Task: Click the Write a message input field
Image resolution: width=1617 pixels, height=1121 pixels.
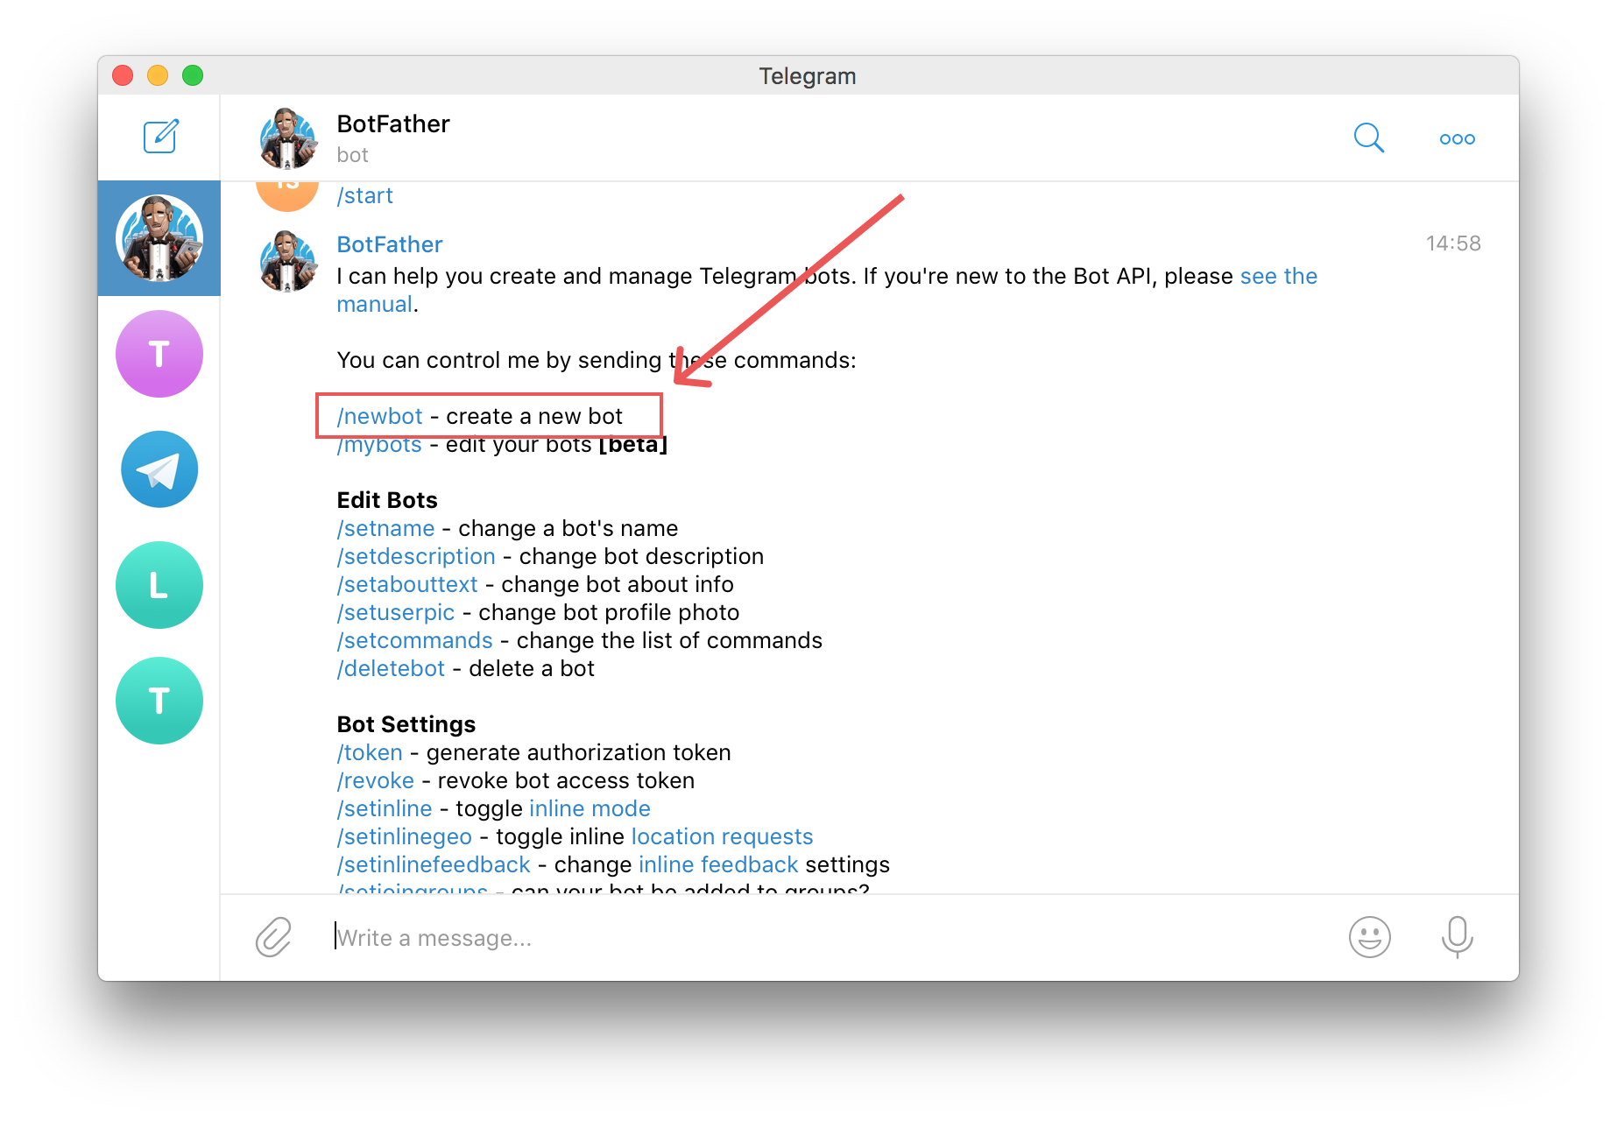Action: pos(788,938)
